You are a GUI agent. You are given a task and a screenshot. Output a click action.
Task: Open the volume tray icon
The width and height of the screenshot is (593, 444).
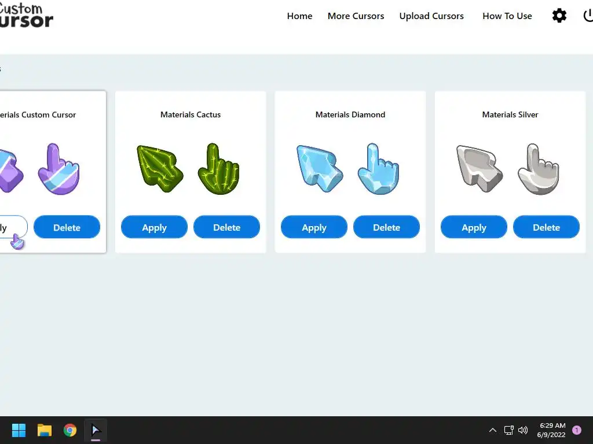tap(523, 430)
